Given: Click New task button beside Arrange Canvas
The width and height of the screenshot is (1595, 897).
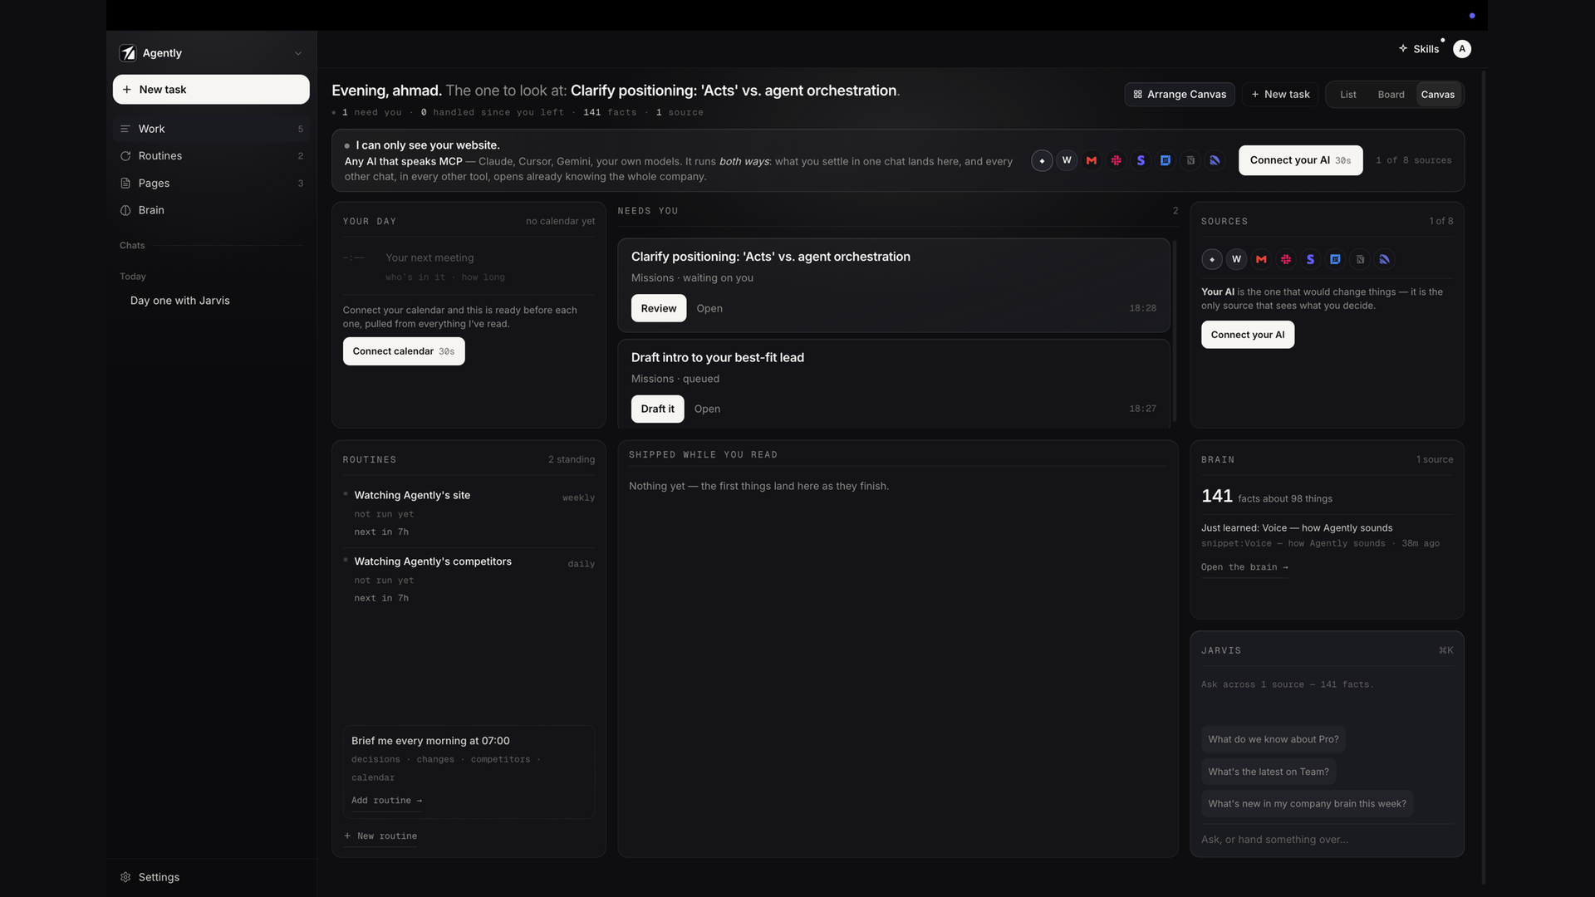Looking at the screenshot, I should 1280,95.
